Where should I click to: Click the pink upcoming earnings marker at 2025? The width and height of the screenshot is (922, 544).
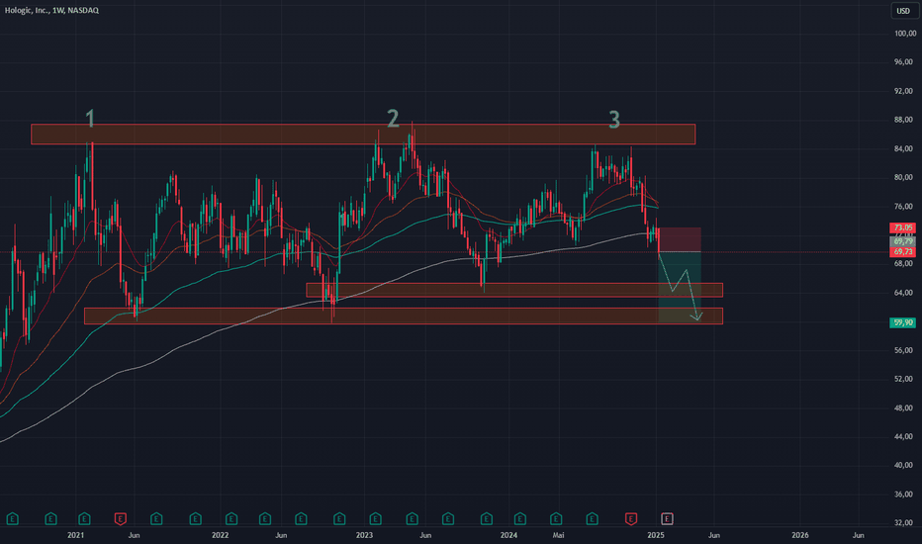[667, 518]
